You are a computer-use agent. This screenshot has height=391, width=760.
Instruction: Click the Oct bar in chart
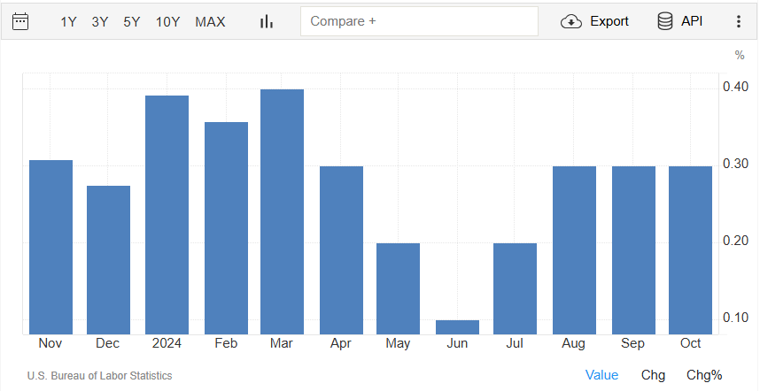(x=690, y=250)
